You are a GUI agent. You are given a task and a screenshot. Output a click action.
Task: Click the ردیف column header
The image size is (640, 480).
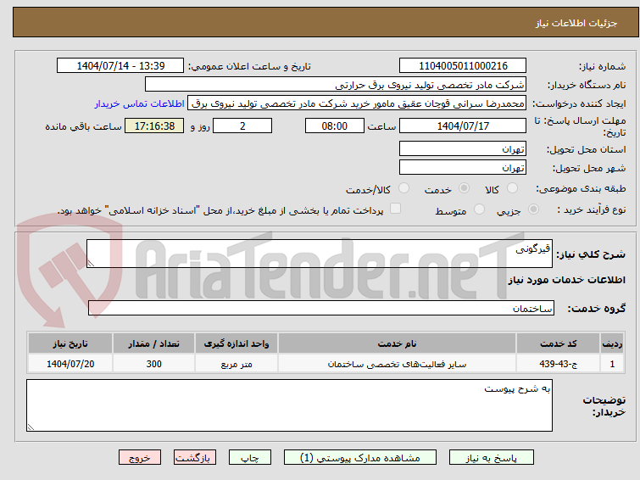[x=612, y=343]
